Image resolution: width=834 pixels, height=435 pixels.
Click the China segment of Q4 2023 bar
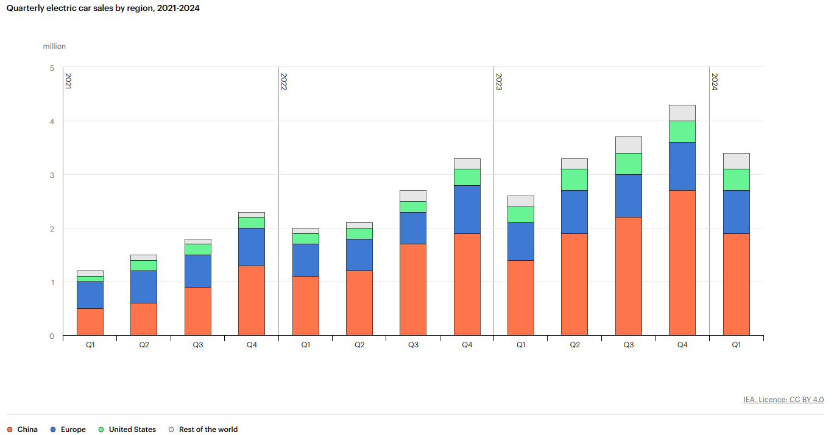[x=682, y=263]
